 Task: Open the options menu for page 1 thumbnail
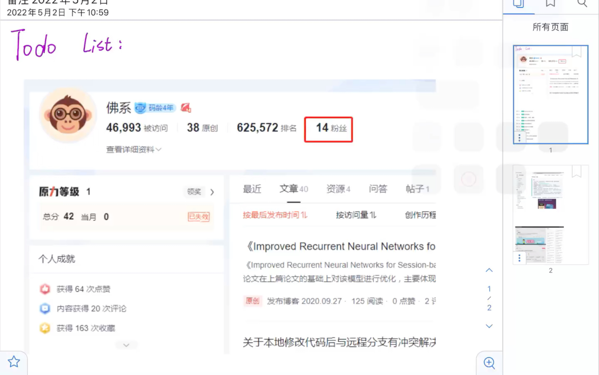point(519,138)
